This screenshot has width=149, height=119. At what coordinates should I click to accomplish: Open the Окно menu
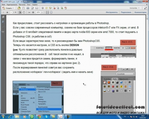(x=29, y=5)
